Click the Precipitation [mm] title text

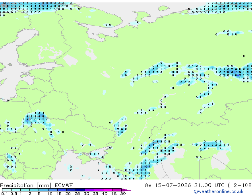coord(26,185)
